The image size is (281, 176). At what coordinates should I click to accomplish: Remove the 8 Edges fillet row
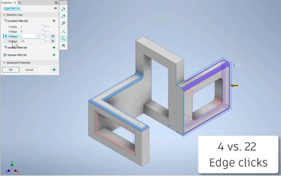coord(53,41)
